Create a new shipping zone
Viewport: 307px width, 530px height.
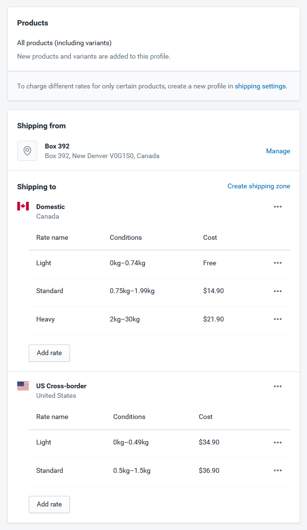(259, 186)
